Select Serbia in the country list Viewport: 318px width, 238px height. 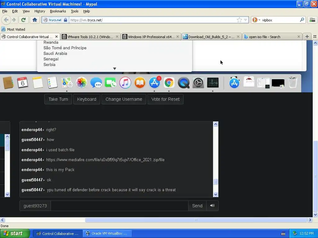(49, 64)
